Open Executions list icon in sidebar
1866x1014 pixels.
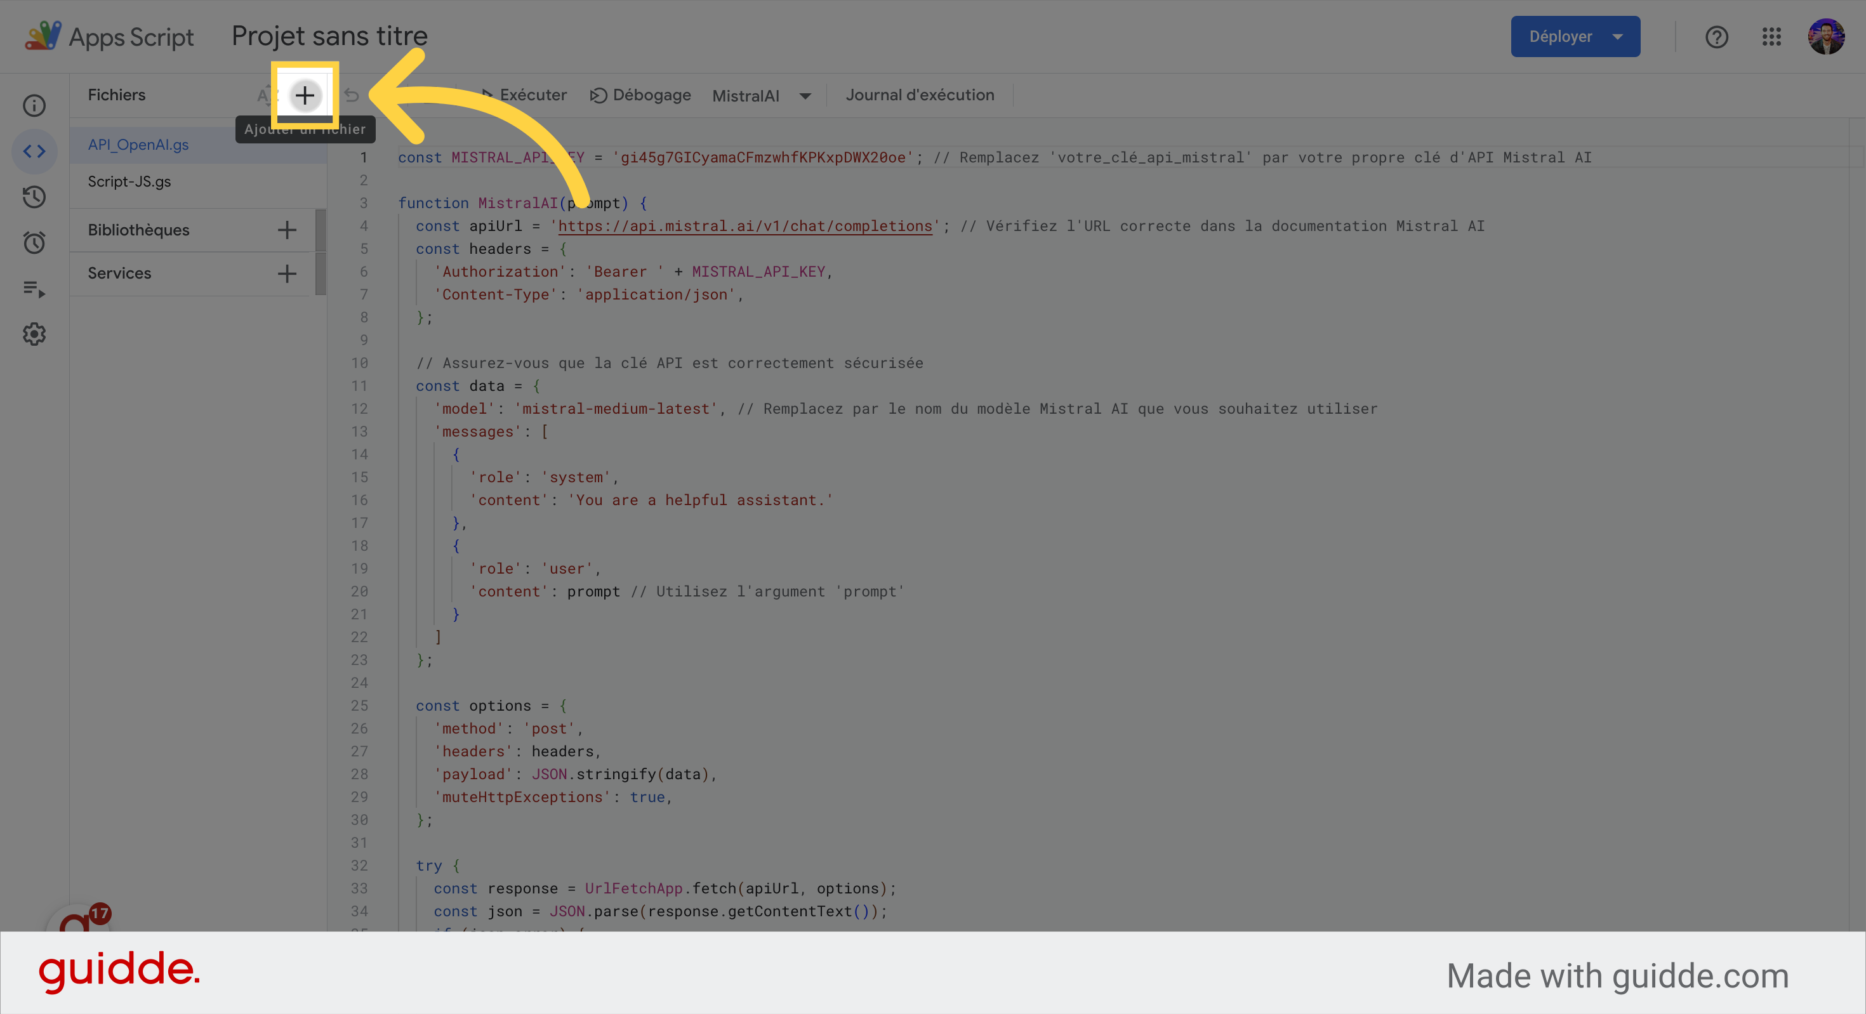pos(34,289)
